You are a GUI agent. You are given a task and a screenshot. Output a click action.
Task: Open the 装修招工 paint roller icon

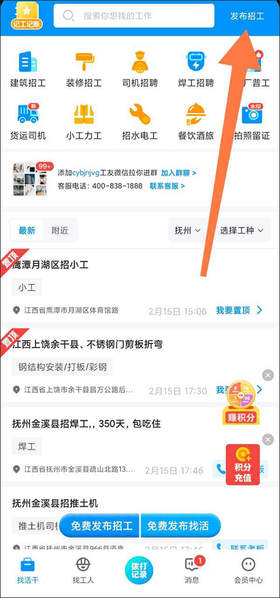[84, 61]
